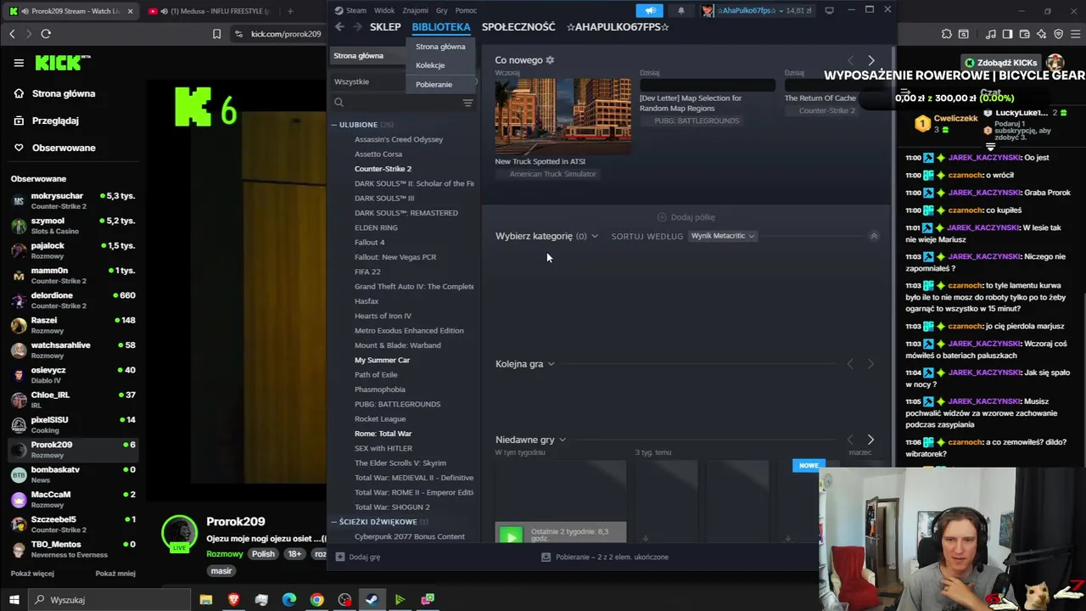
Task: Open mokrysuchar channel in Kick sidebar
Action: (x=72, y=200)
